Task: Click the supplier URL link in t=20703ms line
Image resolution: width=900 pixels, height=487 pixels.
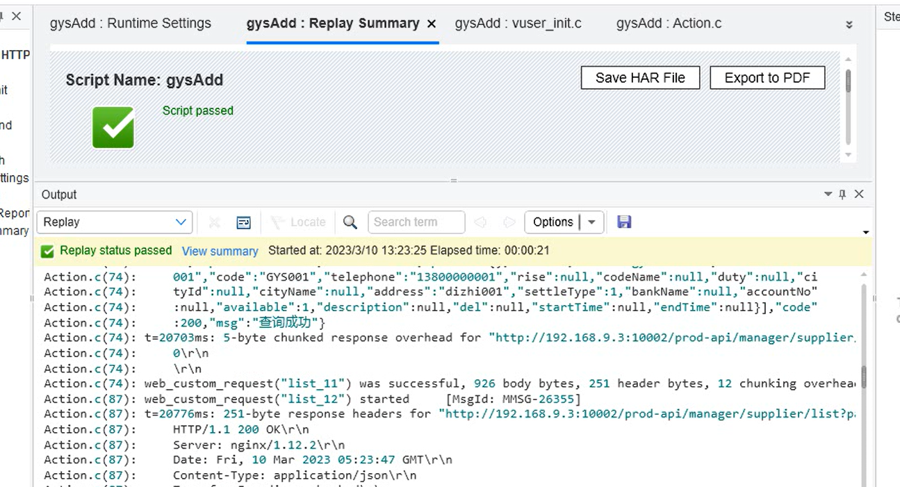Action: click(x=672, y=338)
